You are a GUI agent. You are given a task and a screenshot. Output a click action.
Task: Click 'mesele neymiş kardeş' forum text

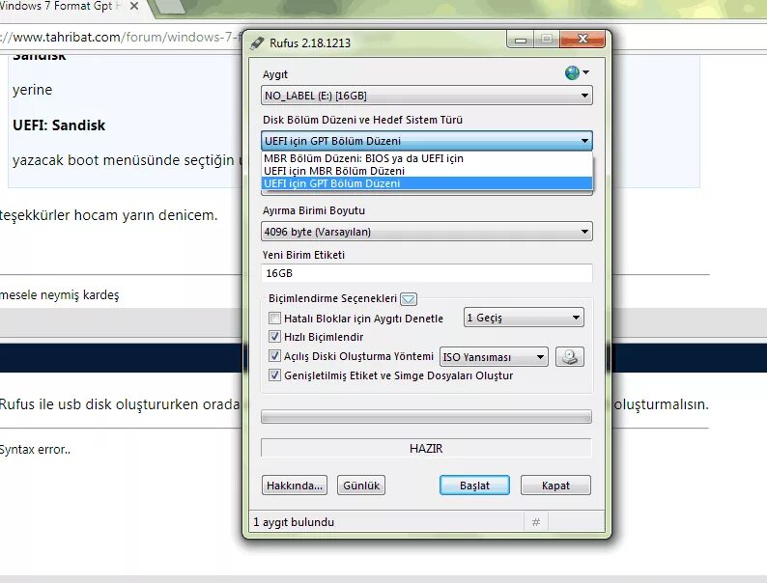coord(59,295)
